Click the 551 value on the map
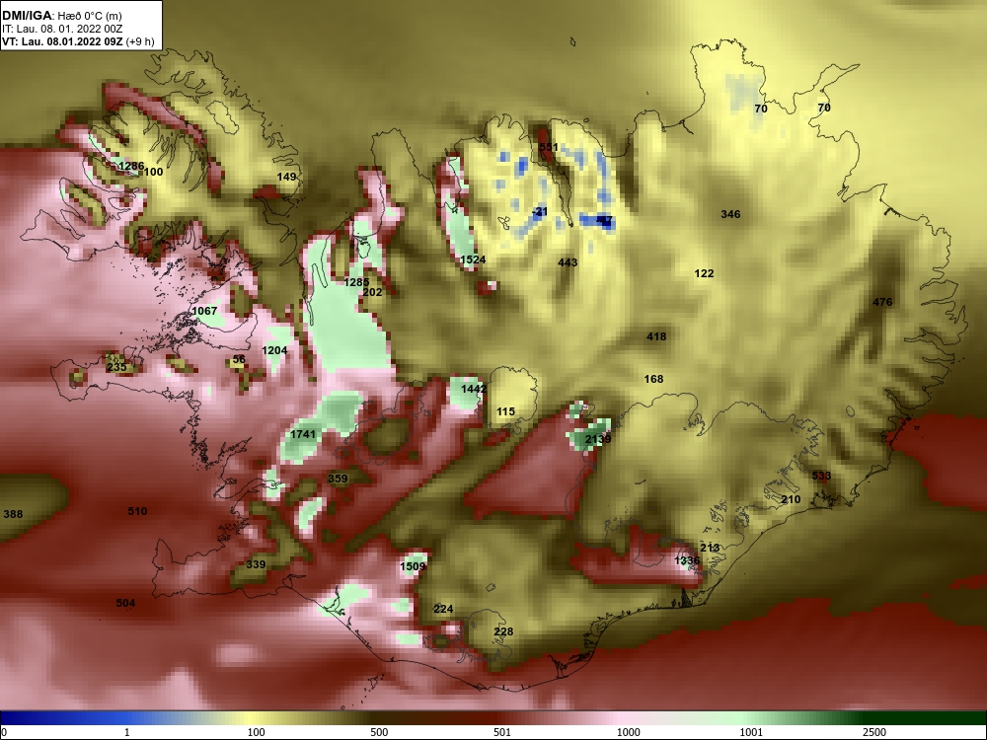The height and width of the screenshot is (740, 987). [x=548, y=147]
